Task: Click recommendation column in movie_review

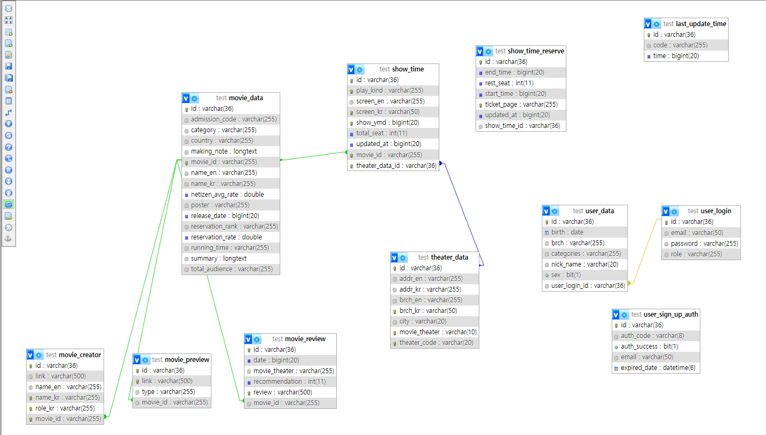Action: (290, 382)
